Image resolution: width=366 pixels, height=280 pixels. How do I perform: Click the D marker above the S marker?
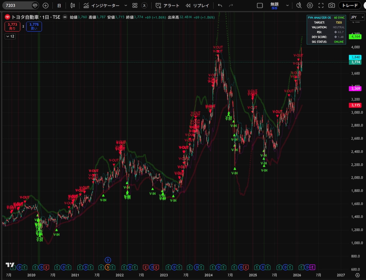click(108, 260)
